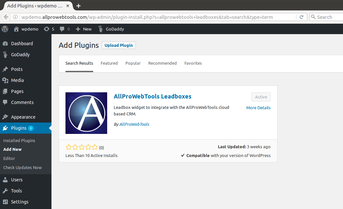Switch to the Favorites tab
This screenshot has height=209, width=343.
point(193,63)
